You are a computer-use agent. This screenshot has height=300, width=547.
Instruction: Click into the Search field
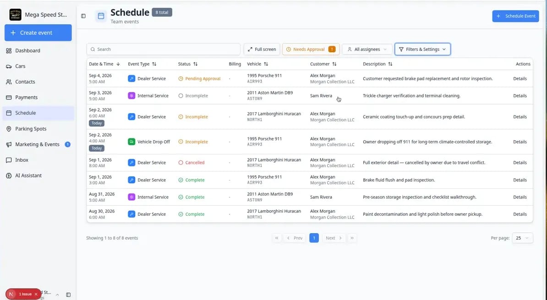pyautogui.click(x=163, y=49)
